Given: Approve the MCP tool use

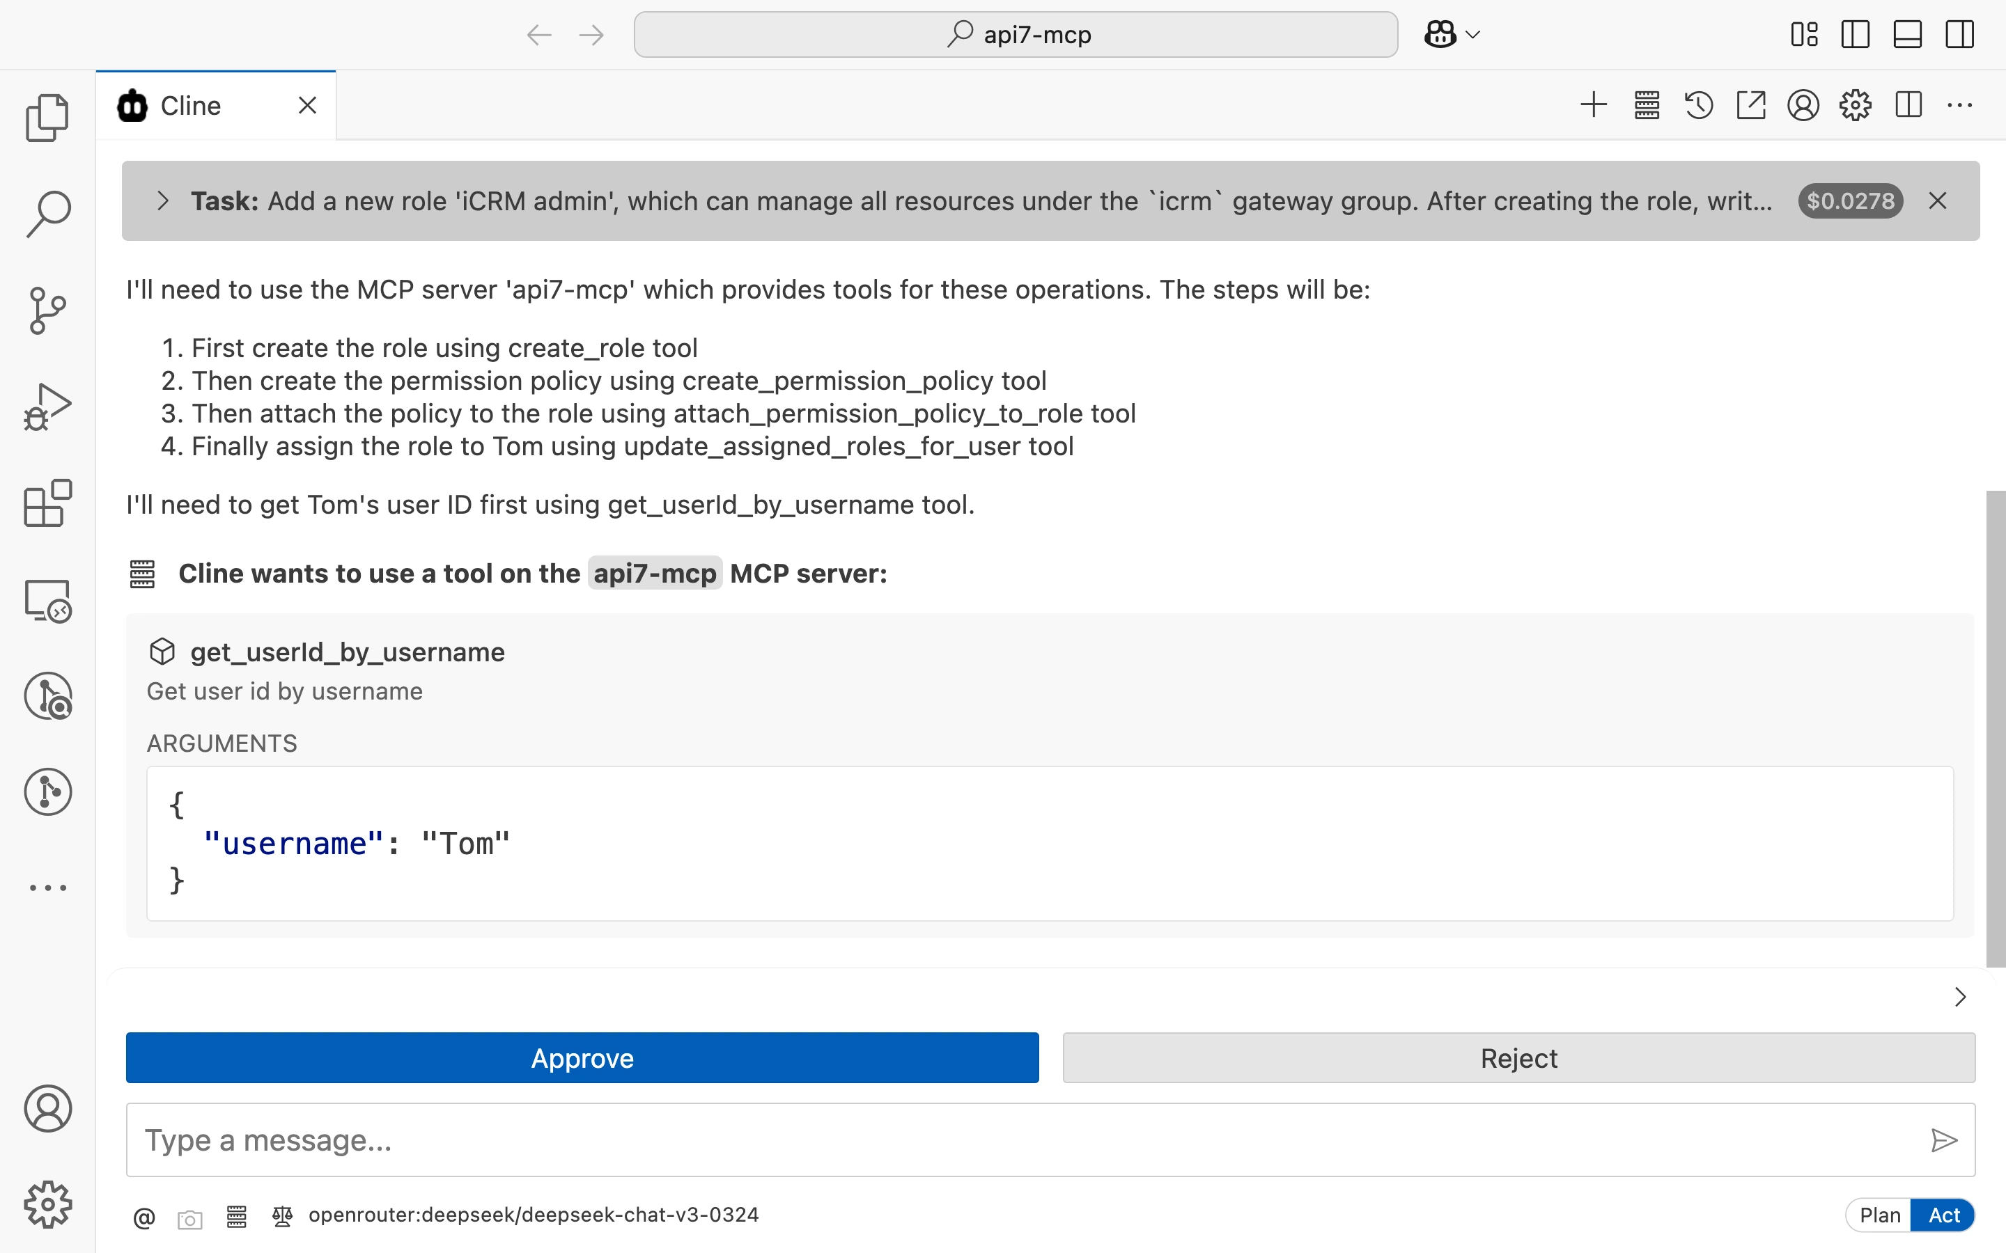Looking at the screenshot, I should (x=582, y=1058).
